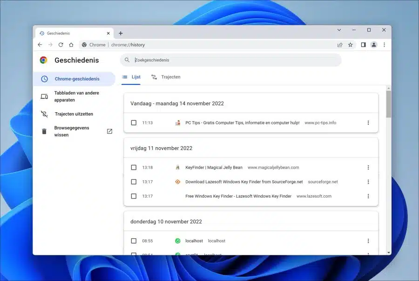
Task: Click the heading donderdag 10 november 2022
Action: click(x=166, y=222)
